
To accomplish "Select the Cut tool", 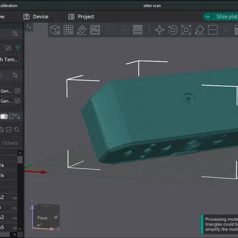I will (x=213, y=30).
